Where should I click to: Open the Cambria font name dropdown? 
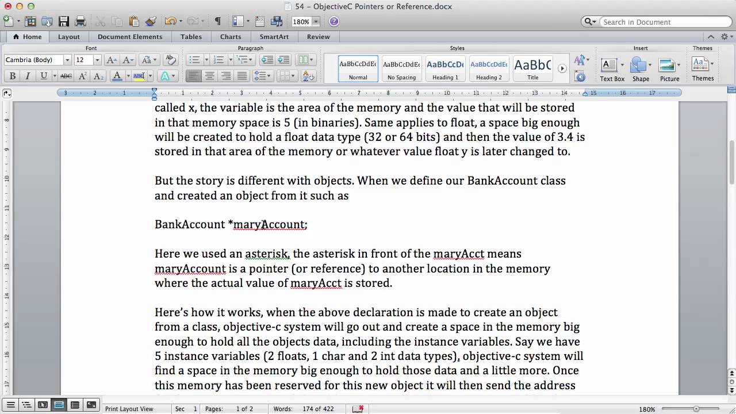pyautogui.click(x=67, y=60)
